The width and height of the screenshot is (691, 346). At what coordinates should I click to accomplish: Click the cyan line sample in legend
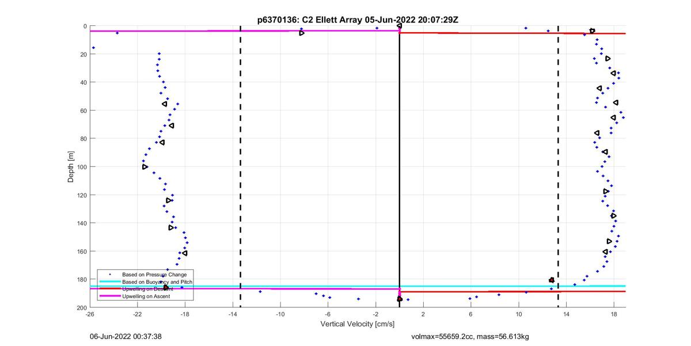(109, 282)
